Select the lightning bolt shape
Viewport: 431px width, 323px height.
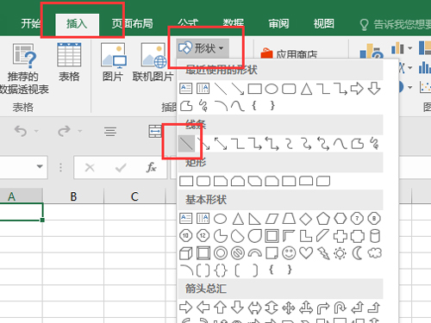coord(323,253)
